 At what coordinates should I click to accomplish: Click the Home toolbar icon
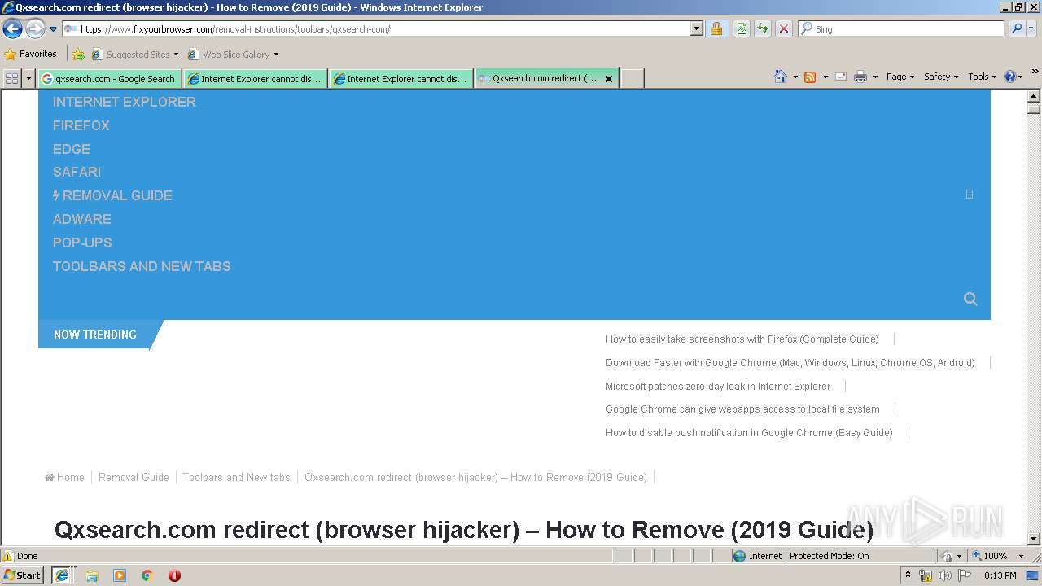tap(780, 77)
